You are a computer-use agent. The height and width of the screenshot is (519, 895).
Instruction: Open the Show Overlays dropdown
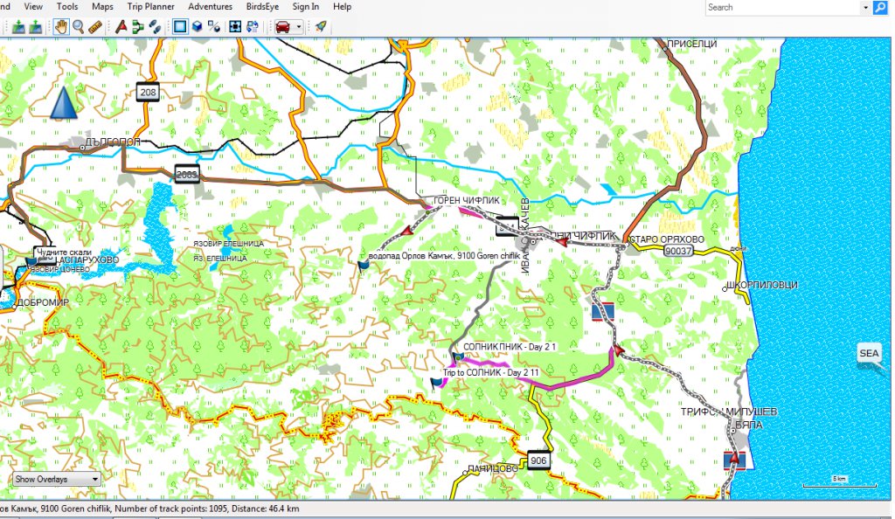click(x=57, y=479)
